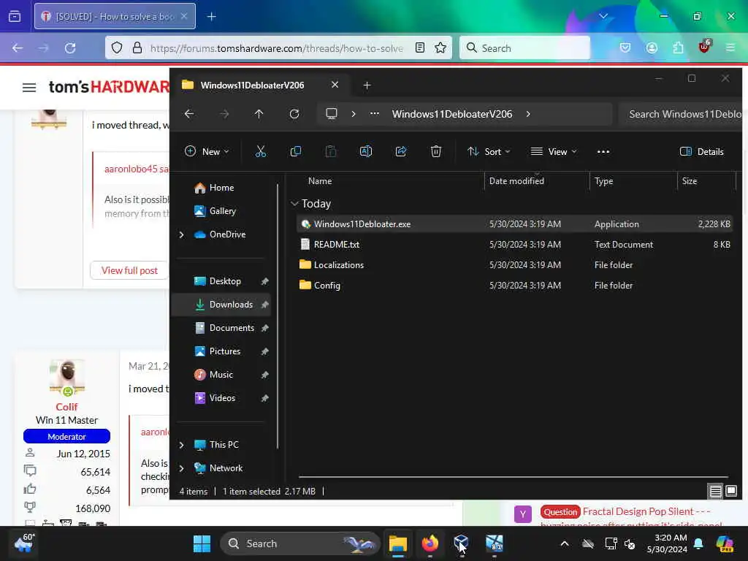Viewport: 748px width, 561px height.
Task: Click in Search Windows11Debloater field
Action: tap(681, 114)
